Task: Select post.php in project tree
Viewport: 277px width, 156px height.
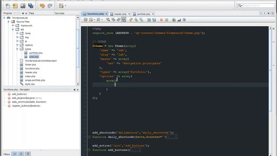Action: pyautogui.click(x=34, y=57)
